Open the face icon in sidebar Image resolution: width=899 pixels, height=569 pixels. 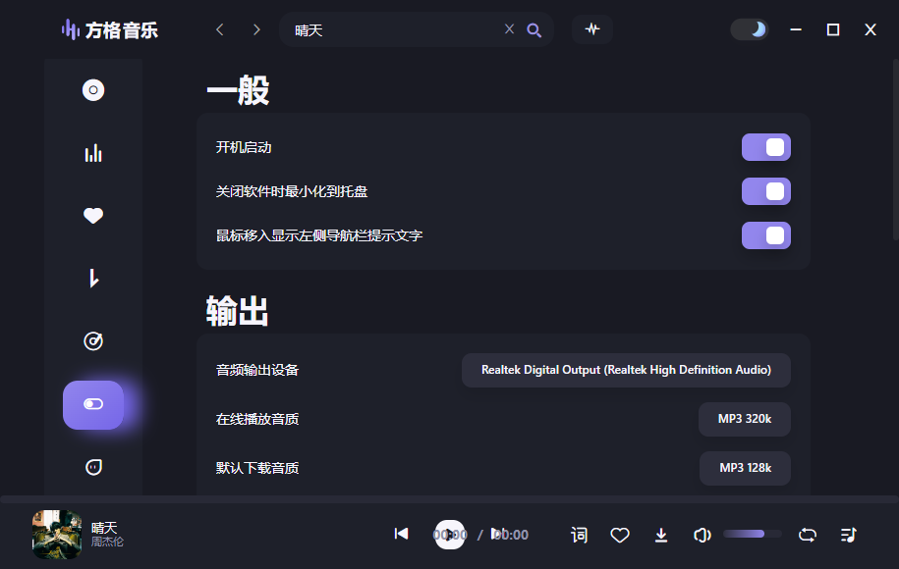click(93, 467)
